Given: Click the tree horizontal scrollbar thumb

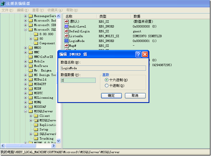Looking at the screenshot, I should [x=20, y=146].
